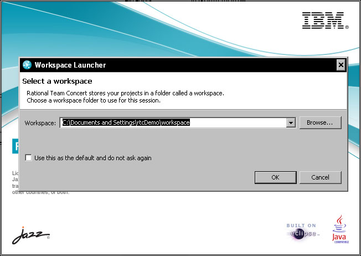Viewport: 361px width, 256px height.
Task: Cancel the Workspace Launcher dialog
Action: coord(320,177)
